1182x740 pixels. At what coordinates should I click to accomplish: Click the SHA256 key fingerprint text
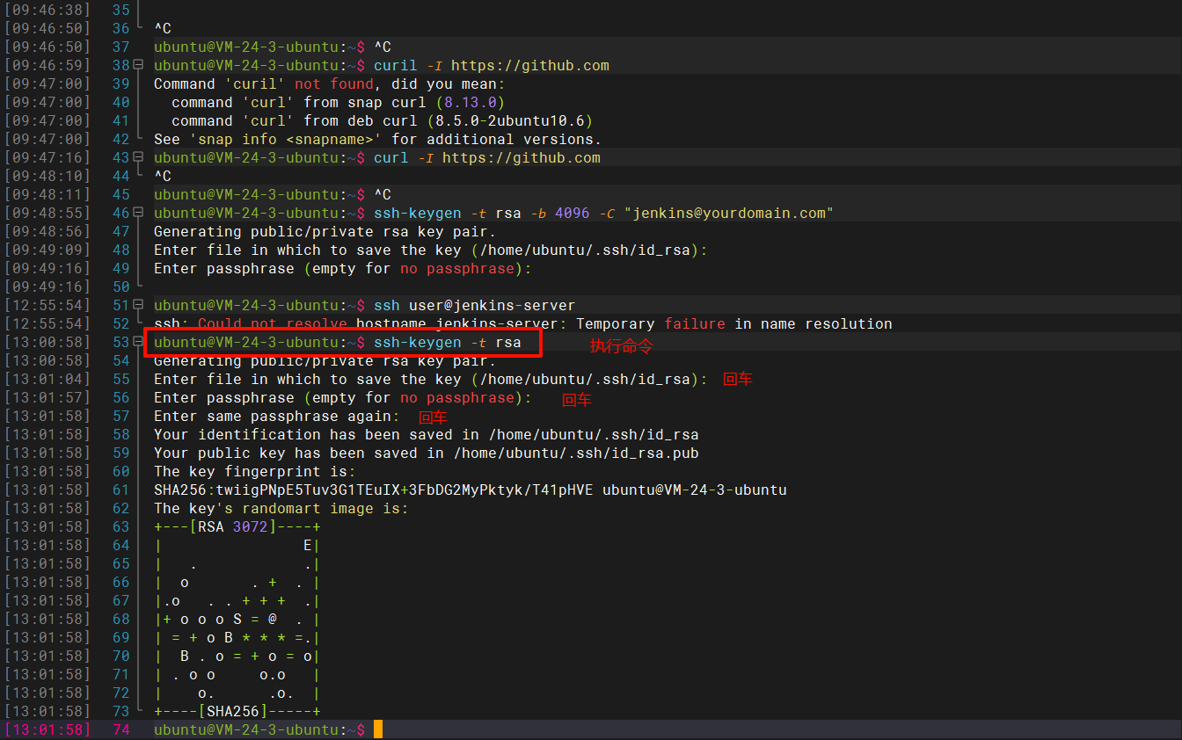(x=373, y=490)
